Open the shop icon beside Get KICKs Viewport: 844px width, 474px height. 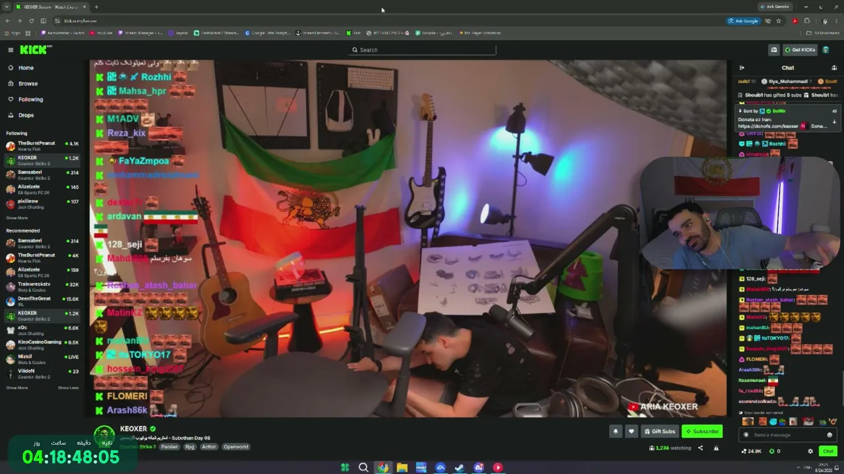pos(774,50)
